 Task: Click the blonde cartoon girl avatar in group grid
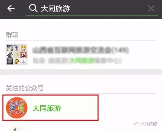click(x=24, y=48)
